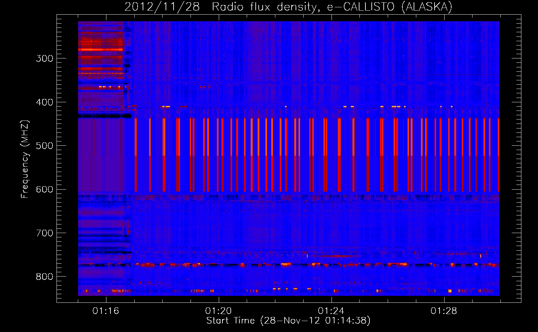The width and height of the screenshot is (538, 332).
Task: Click the 'Start Time (28-Nov-12 01:14:38)' x-axis label
Action: (288, 321)
